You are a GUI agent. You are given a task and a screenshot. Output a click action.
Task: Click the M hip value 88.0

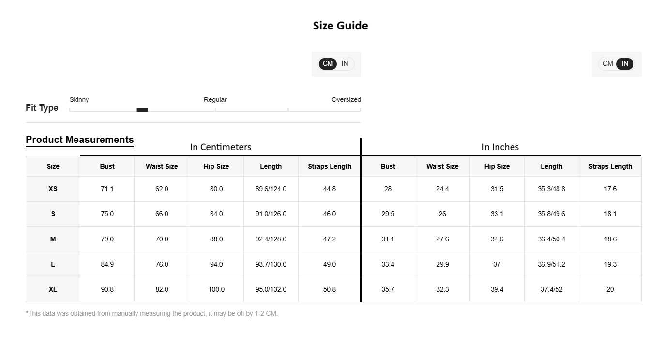(x=216, y=239)
